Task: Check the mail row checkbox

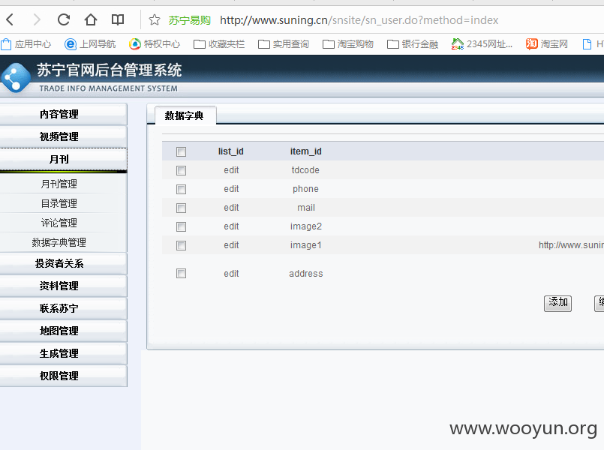Action: 181,208
